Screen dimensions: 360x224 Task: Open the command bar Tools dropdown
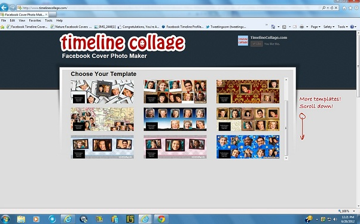coord(343,27)
